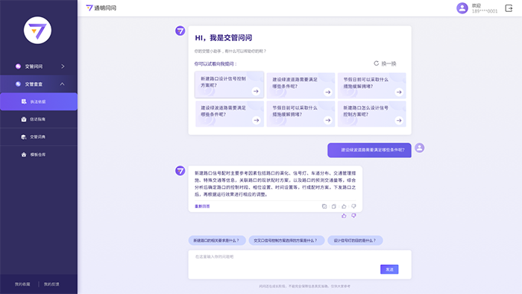
Task: Click the bot avatar beside the answer card
Action: [x=180, y=171]
